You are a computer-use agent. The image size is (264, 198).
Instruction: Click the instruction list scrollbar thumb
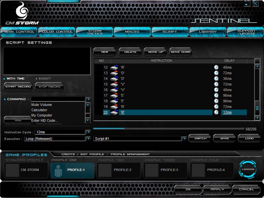click(257, 108)
